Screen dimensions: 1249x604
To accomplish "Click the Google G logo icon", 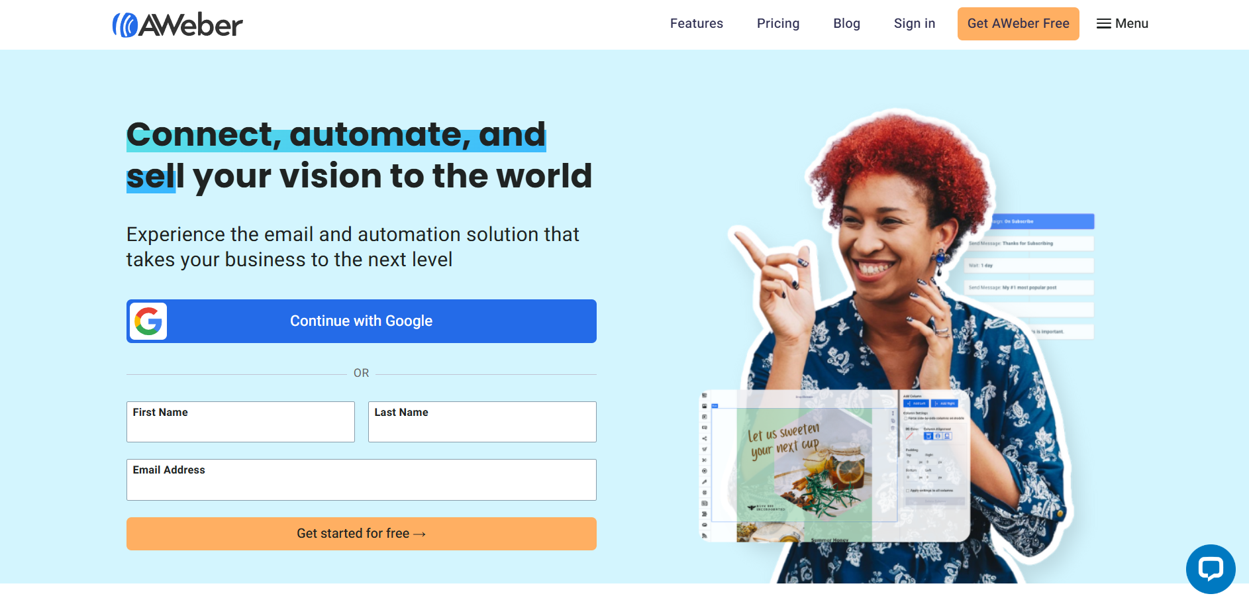I will [x=148, y=321].
